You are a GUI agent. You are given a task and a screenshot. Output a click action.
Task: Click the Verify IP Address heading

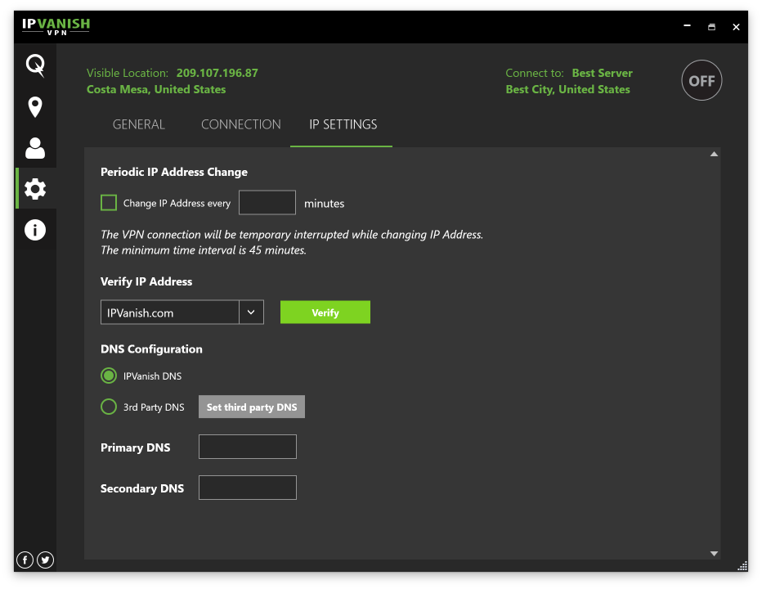[146, 281]
